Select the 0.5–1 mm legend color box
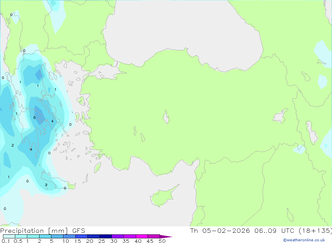This screenshot has width=332, height=243. 21,236
